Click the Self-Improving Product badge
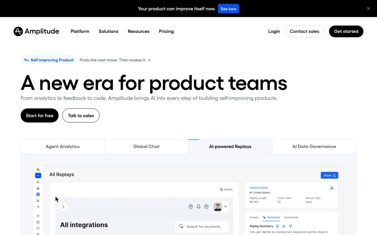The image size is (377, 235). (x=49, y=60)
